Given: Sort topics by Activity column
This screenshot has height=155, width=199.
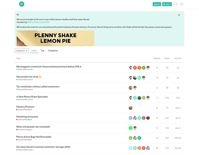Looking at the screenshot, I should point(178,58).
